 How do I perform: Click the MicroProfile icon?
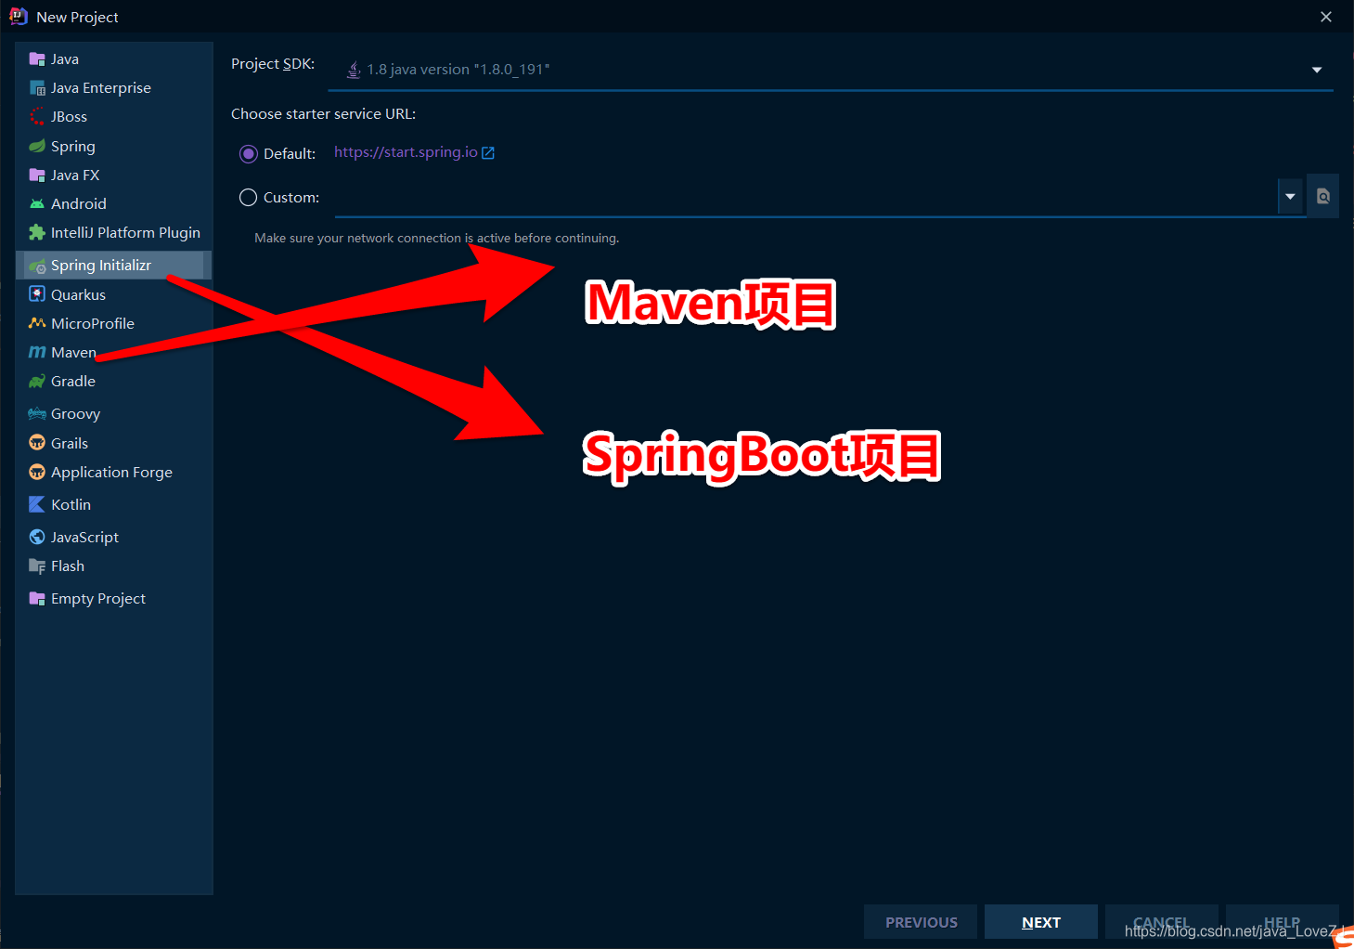pyautogui.click(x=37, y=323)
